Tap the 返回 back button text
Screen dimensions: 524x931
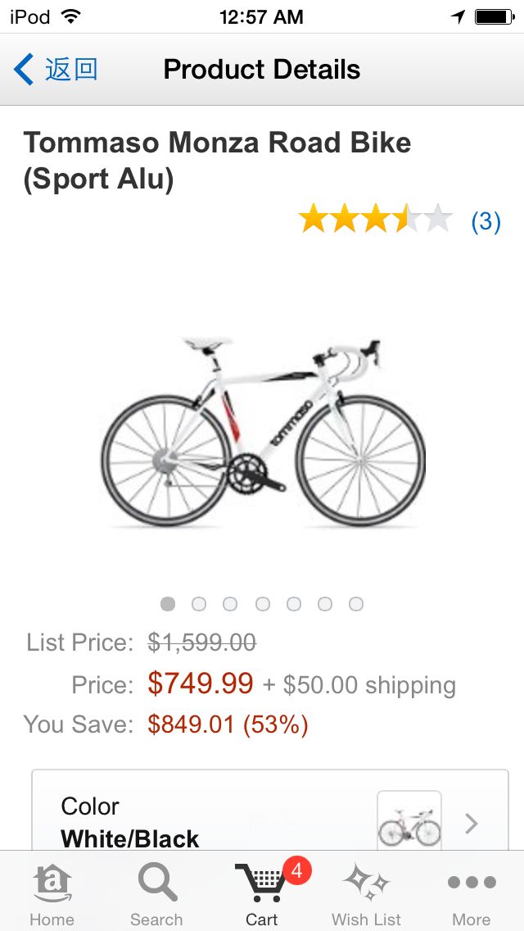pyautogui.click(x=72, y=70)
